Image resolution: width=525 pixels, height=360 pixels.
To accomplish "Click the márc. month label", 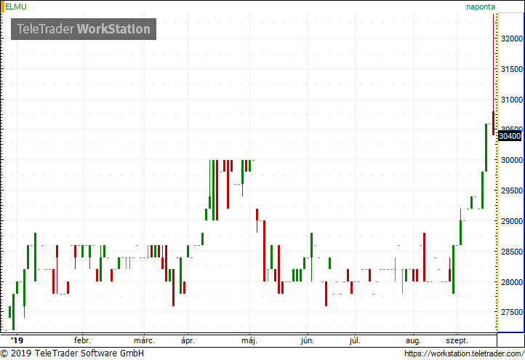I will (144, 340).
